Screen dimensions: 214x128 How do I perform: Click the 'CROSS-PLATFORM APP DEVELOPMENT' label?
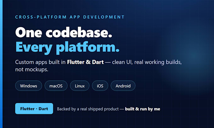70,17
